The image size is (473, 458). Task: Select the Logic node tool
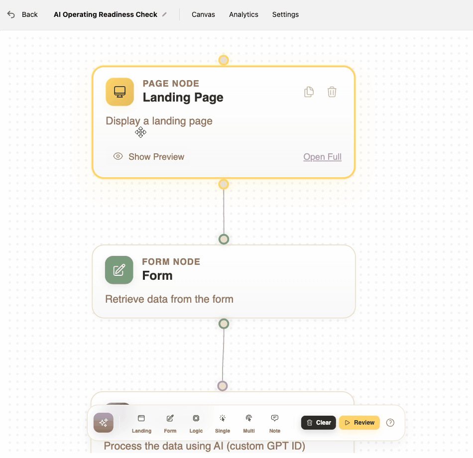click(x=196, y=423)
